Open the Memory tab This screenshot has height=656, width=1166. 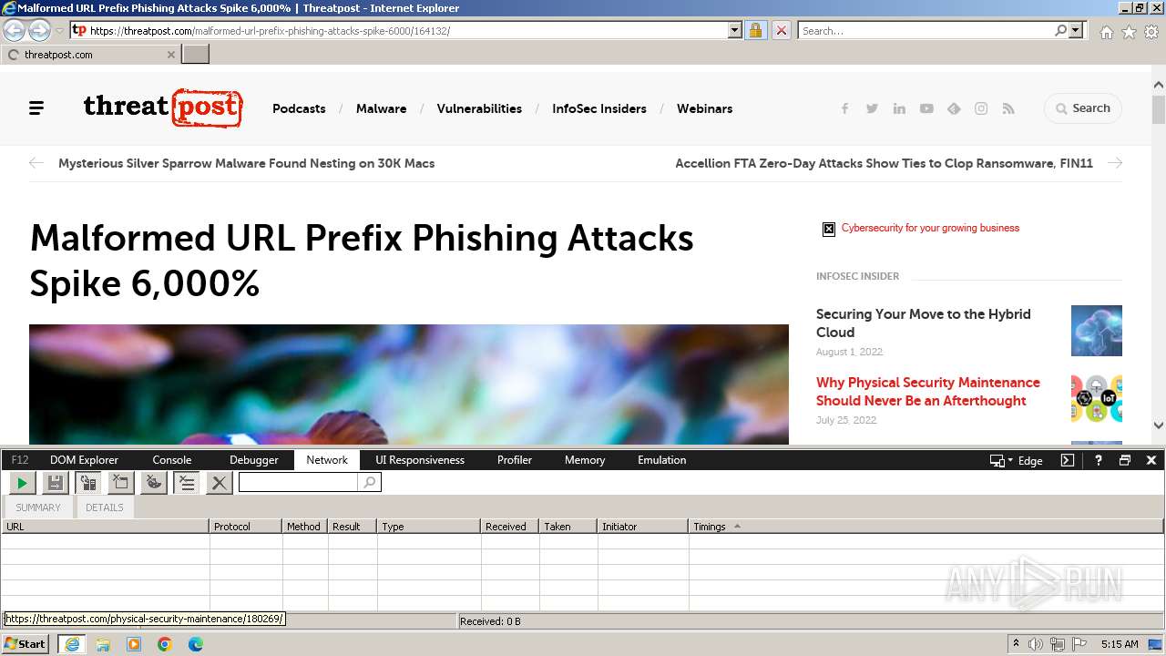click(x=585, y=460)
